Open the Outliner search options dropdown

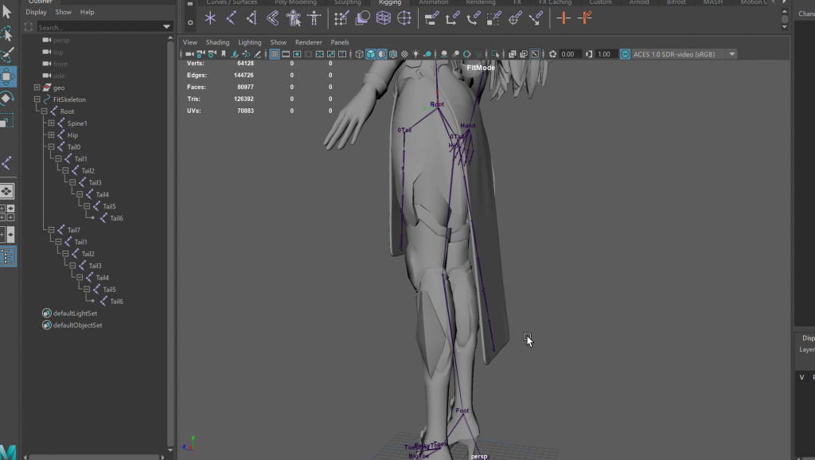166,27
